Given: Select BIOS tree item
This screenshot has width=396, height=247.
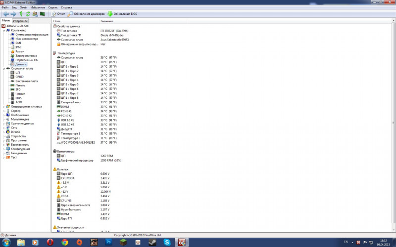Looking at the screenshot, I should 18,98.
